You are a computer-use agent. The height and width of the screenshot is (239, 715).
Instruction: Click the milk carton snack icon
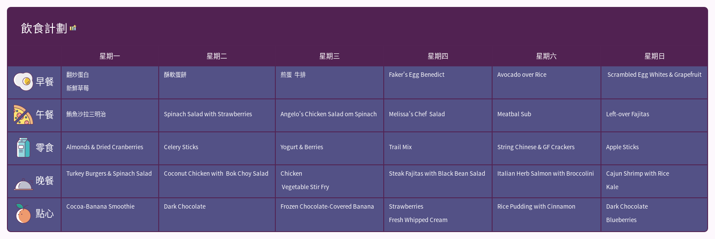pos(23,147)
